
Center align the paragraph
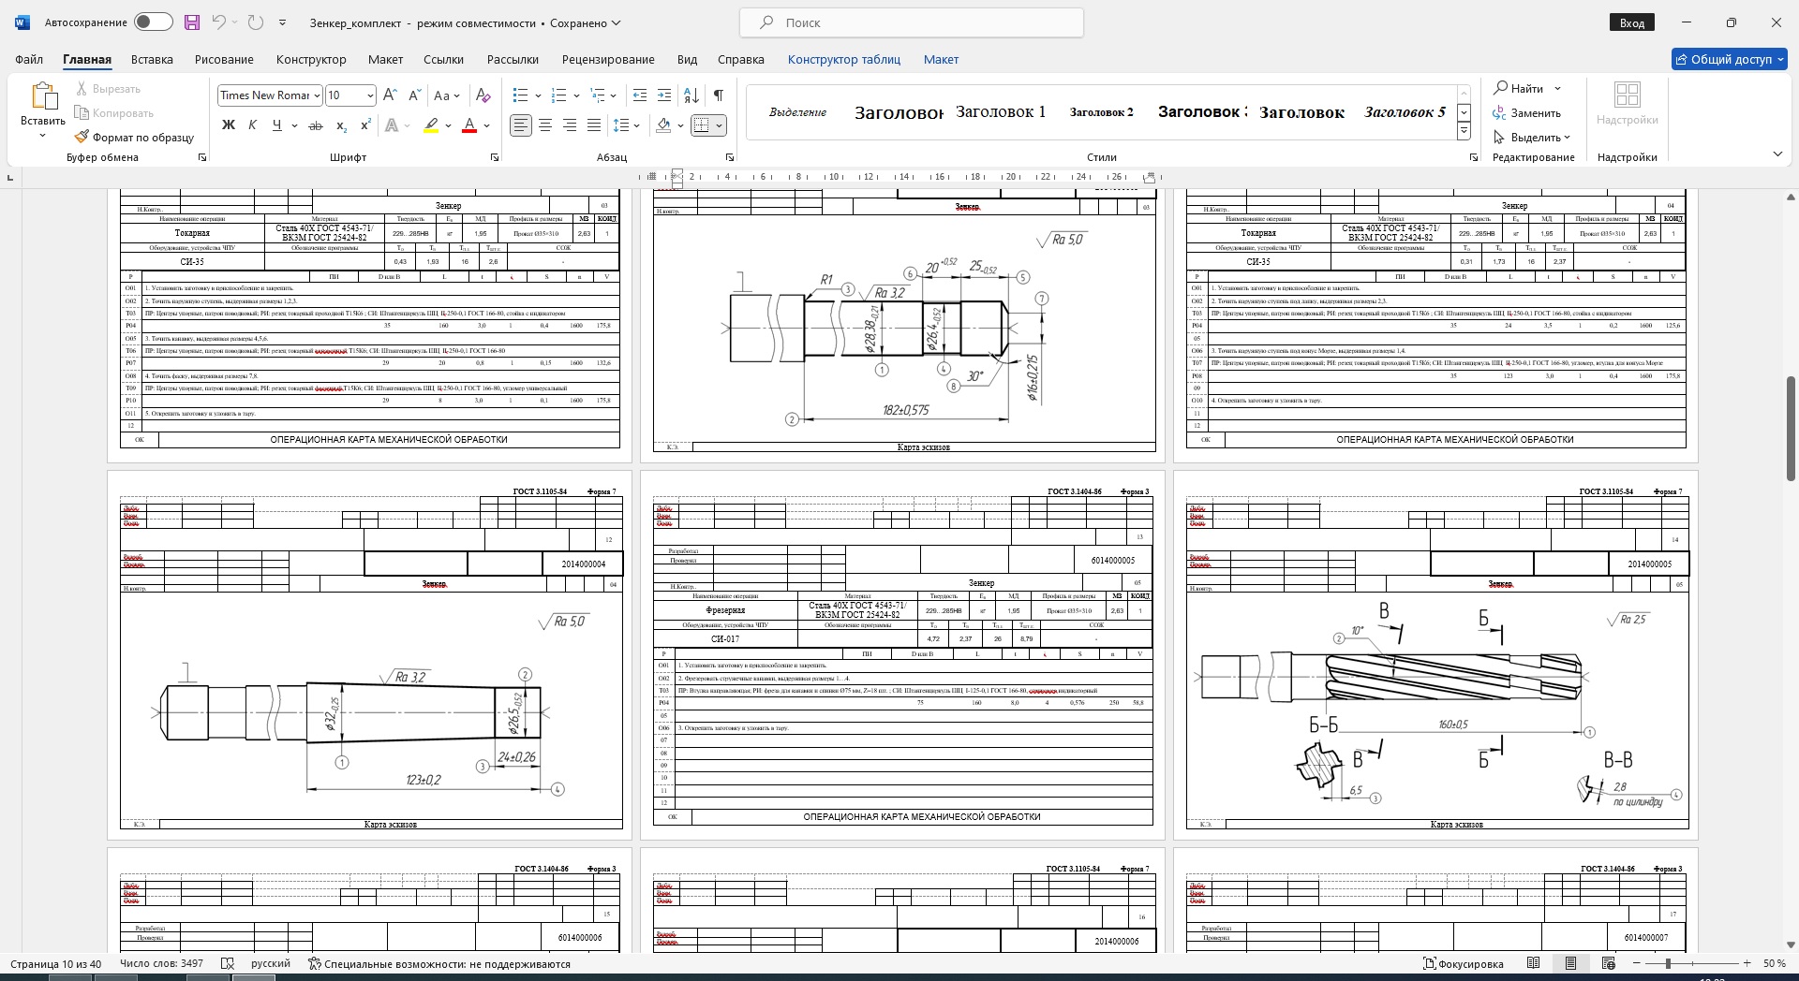pos(545,125)
